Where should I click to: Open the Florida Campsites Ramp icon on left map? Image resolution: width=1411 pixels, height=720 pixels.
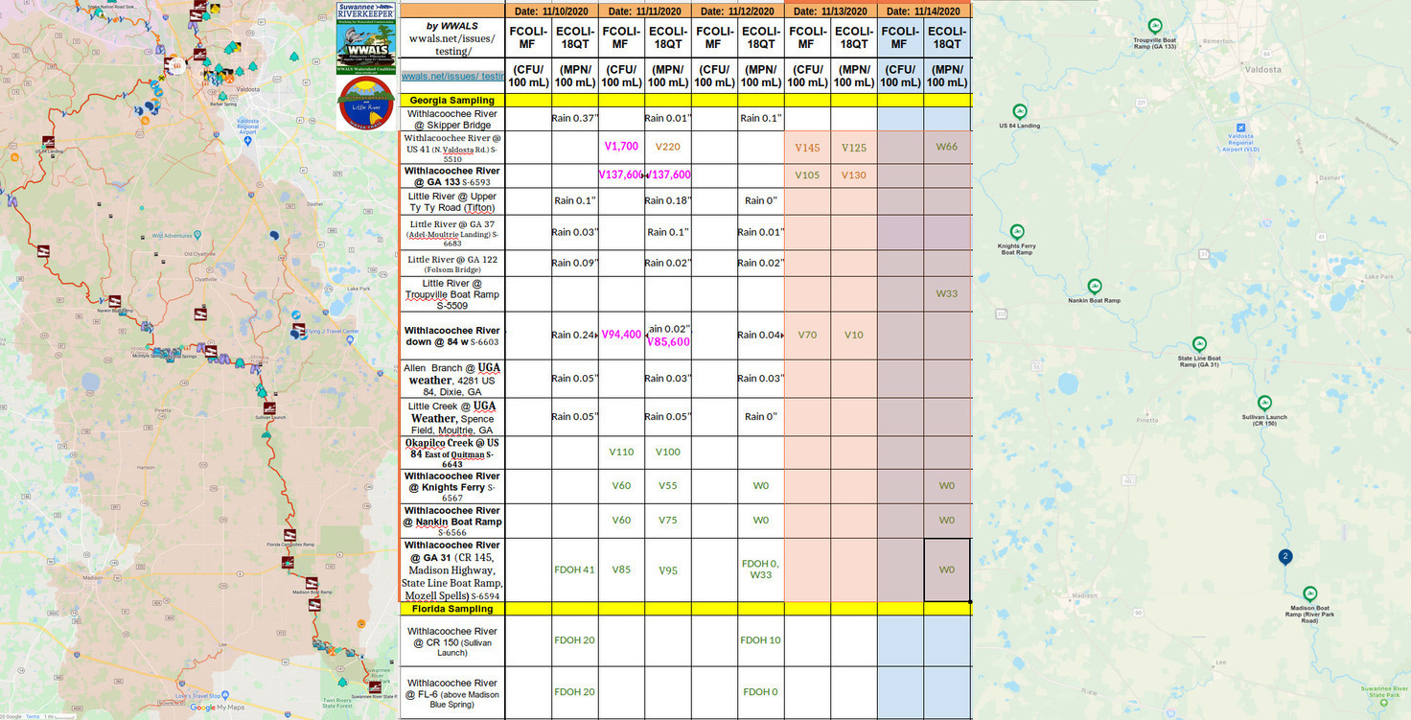click(x=289, y=535)
